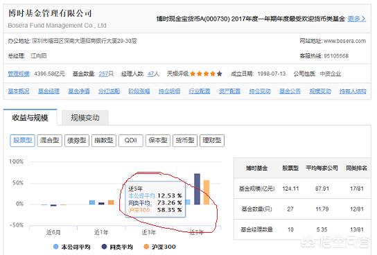Select the 混合型 fund type
The height and width of the screenshot is (255, 377).
click(49, 141)
